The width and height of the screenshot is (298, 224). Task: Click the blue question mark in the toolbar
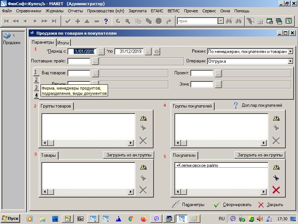106,21
